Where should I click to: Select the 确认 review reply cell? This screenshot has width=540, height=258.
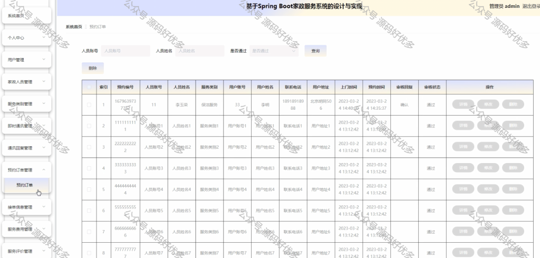(x=404, y=104)
